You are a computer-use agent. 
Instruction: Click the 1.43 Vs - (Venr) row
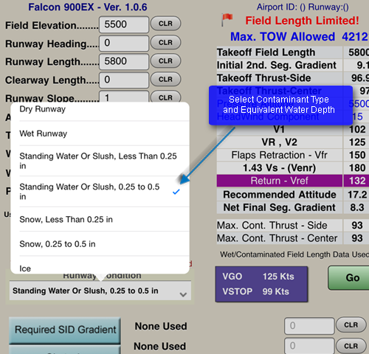pos(293,168)
